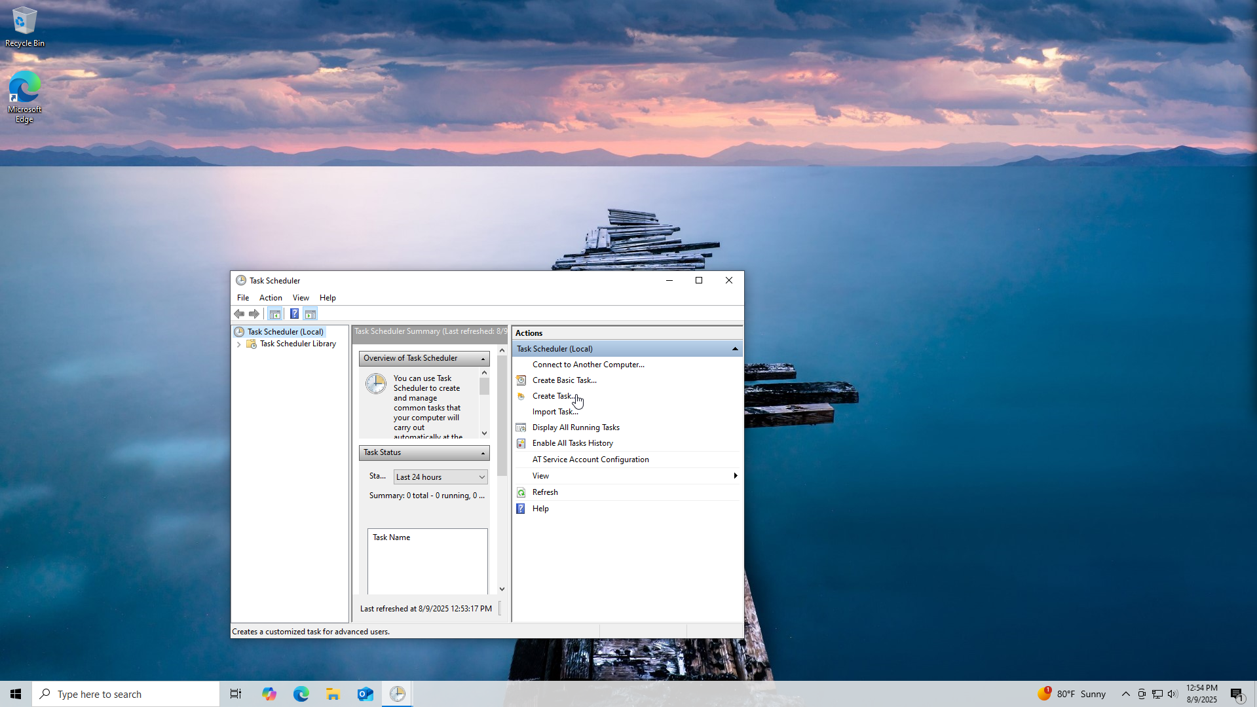
Task: Open the Windows Start menu
Action: (x=16, y=694)
